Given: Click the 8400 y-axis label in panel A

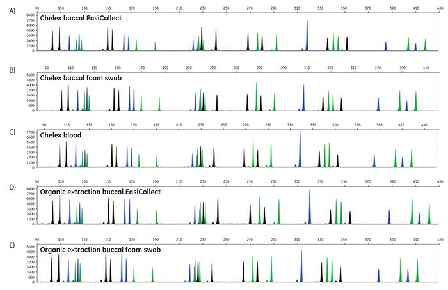Looking at the screenshot, I should click(x=30, y=15).
